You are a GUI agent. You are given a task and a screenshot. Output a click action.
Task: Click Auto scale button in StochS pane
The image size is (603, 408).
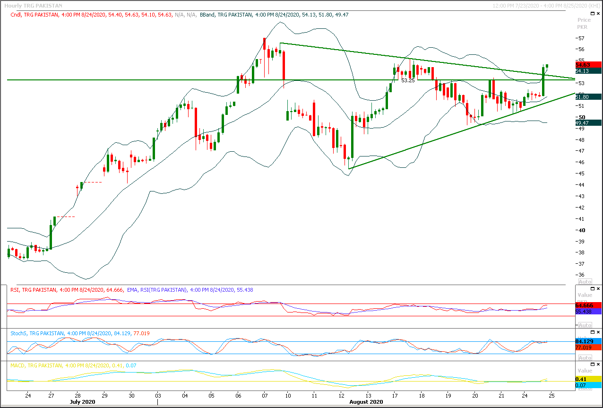pyautogui.click(x=585, y=357)
